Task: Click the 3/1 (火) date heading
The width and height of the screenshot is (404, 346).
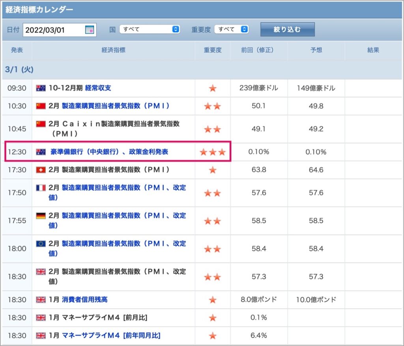Action: pos(19,70)
